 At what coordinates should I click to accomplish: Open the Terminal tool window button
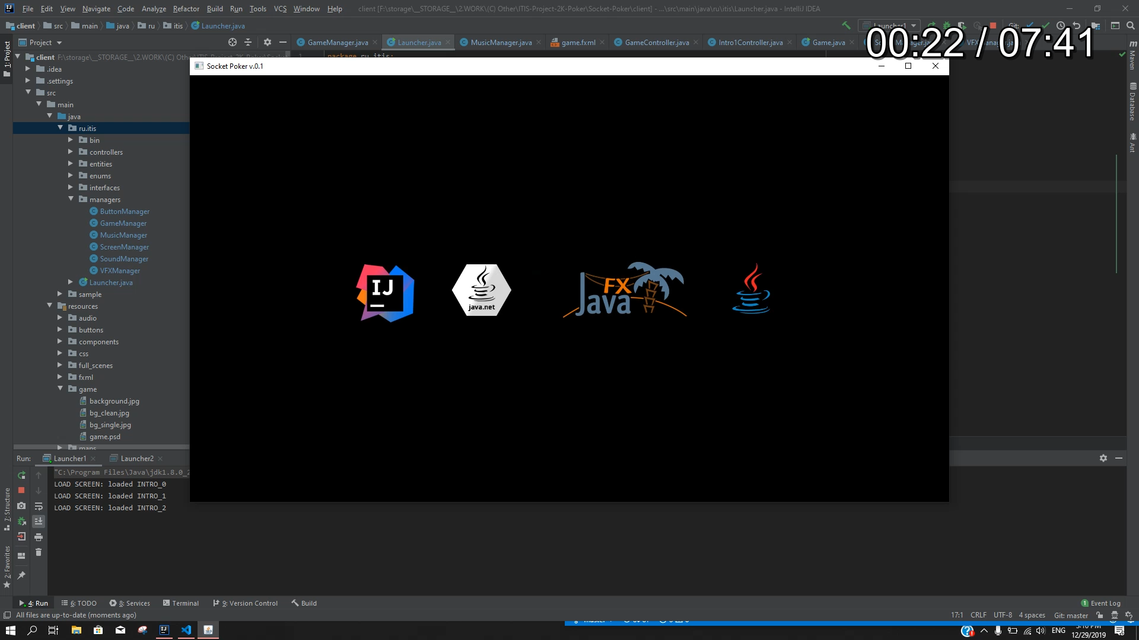[x=181, y=603]
